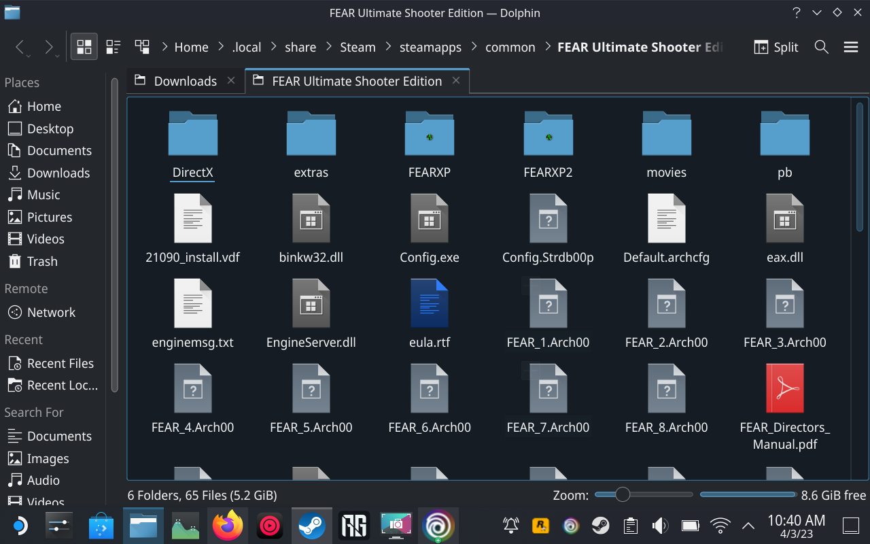
Task: Open Trash from the Places sidebar
Action: point(41,261)
